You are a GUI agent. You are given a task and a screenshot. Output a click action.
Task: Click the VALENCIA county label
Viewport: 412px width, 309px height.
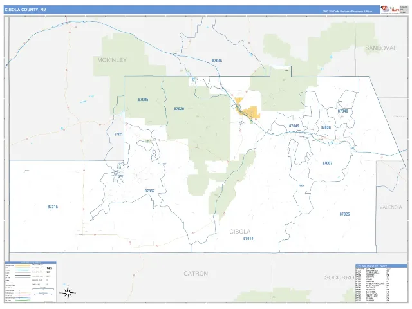point(391,207)
